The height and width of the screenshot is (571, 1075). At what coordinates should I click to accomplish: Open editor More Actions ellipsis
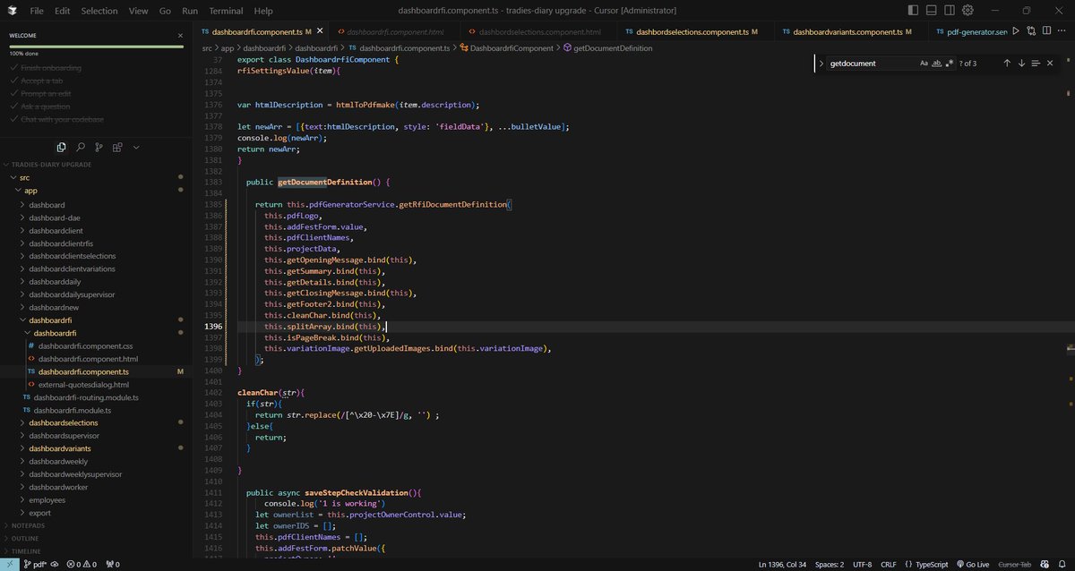tap(1062, 31)
